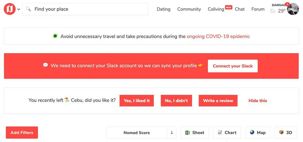Screen dimensions: 303x142
Task: Dismiss prompt with Hide this
Action: [258, 101]
